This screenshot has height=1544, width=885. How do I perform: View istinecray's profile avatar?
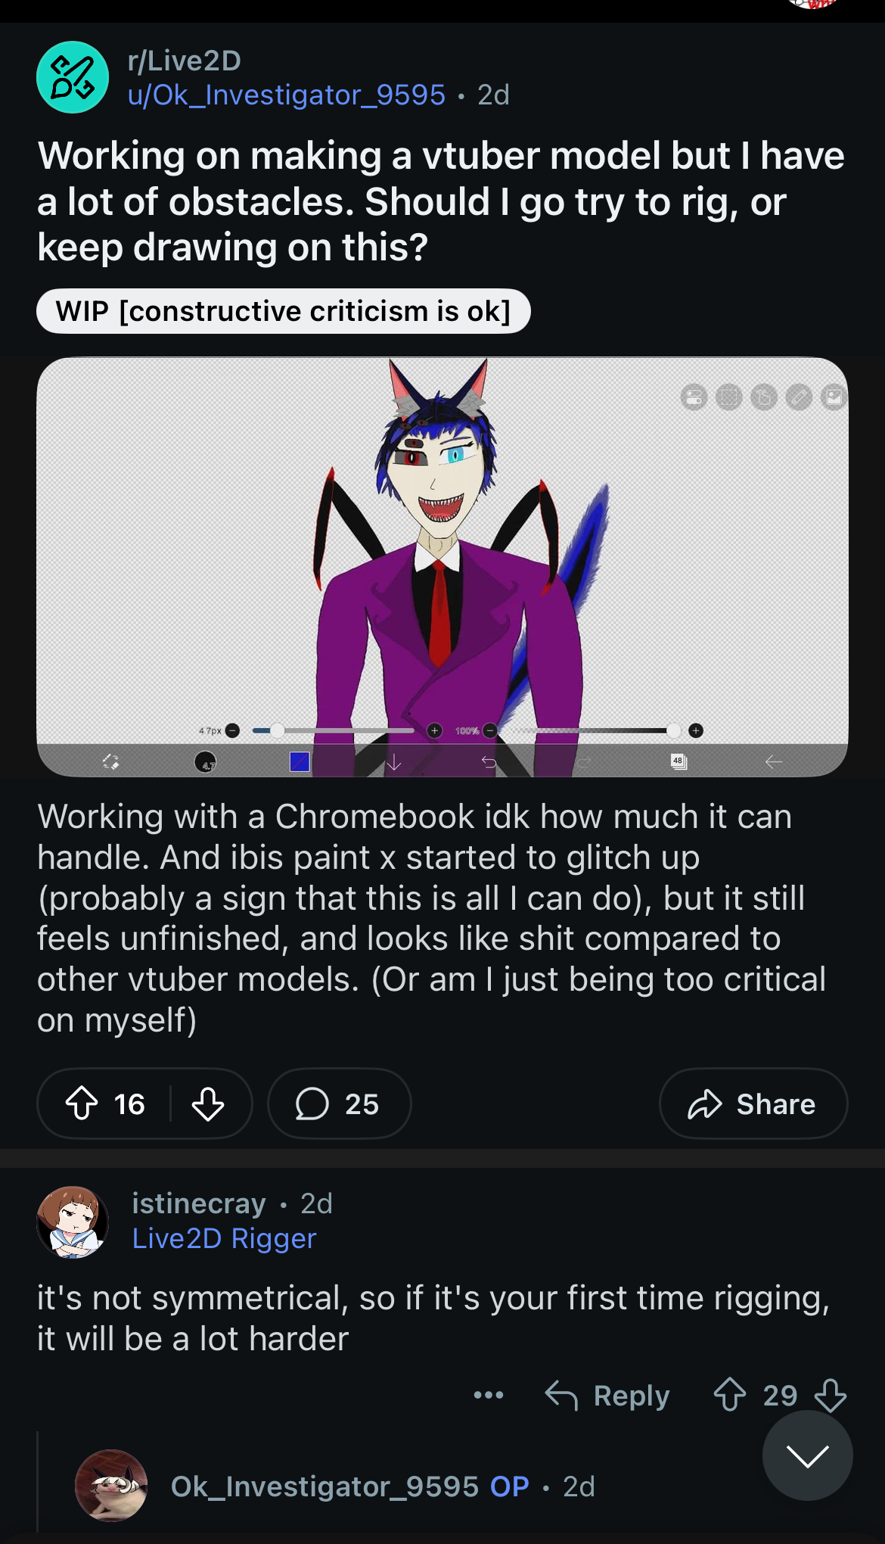pos(73,1222)
